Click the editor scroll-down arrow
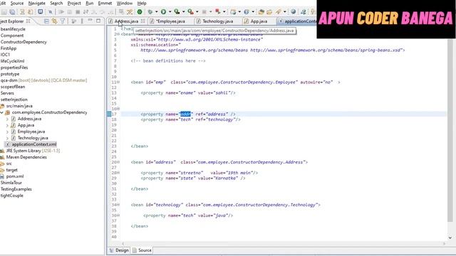The width and height of the screenshot is (456, 256). (450, 238)
